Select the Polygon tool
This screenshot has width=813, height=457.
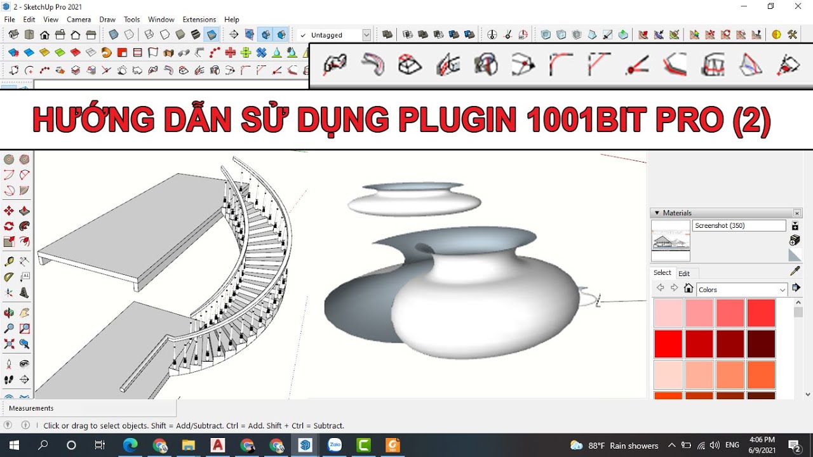point(24,159)
